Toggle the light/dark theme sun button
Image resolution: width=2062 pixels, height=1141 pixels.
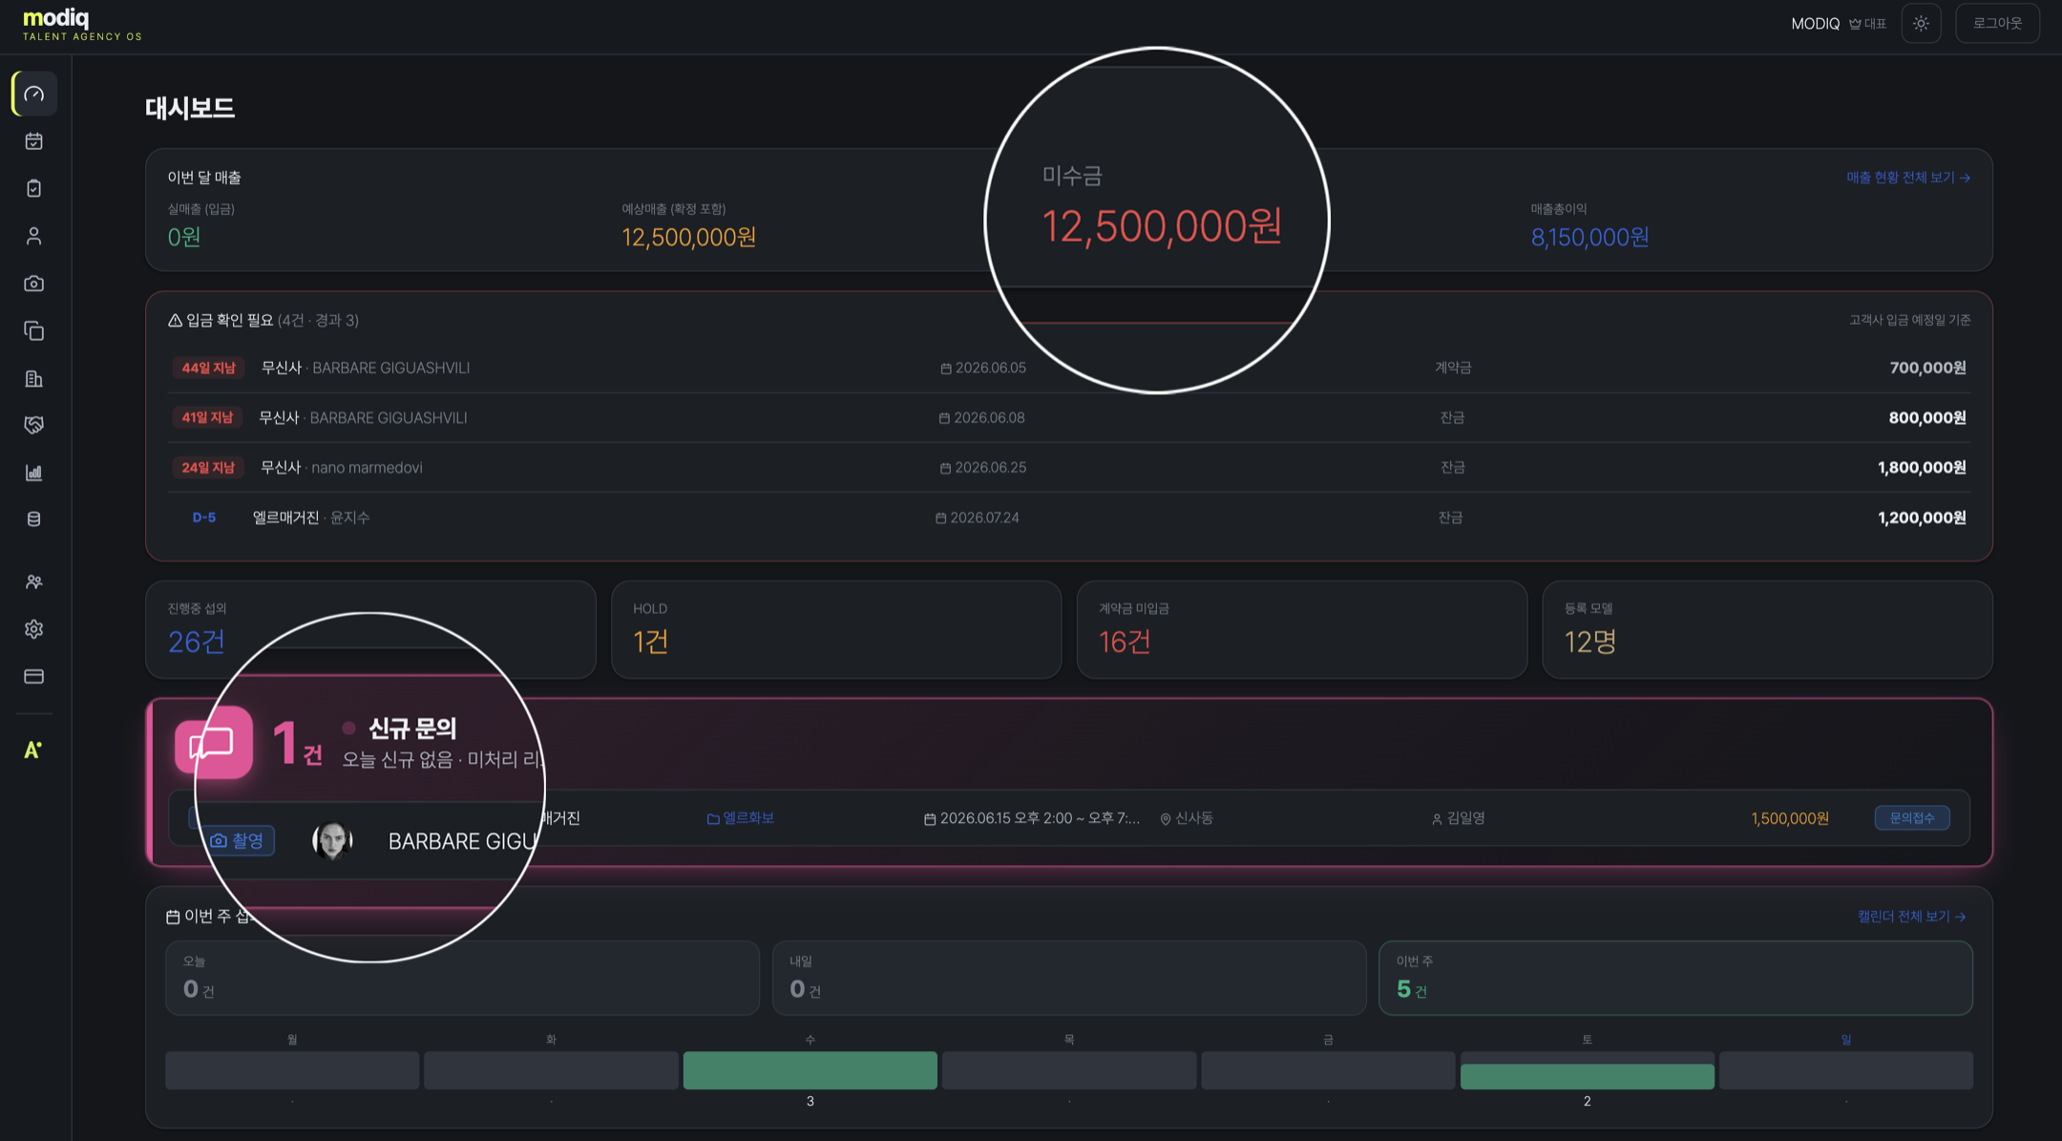coord(1921,24)
